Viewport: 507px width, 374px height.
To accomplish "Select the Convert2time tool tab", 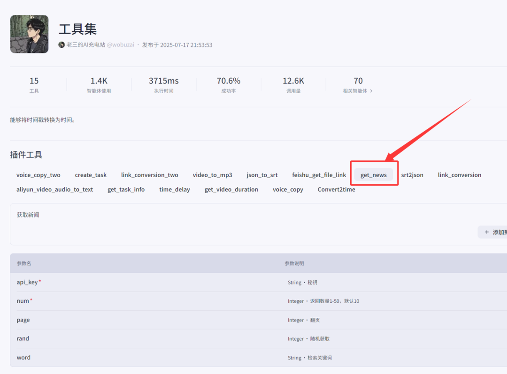I will pyautogui.click(x=336, y=189).
